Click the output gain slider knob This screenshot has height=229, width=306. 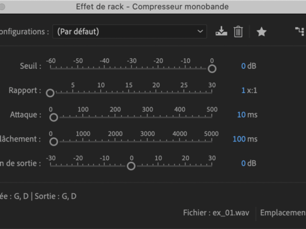pos(131,166)
